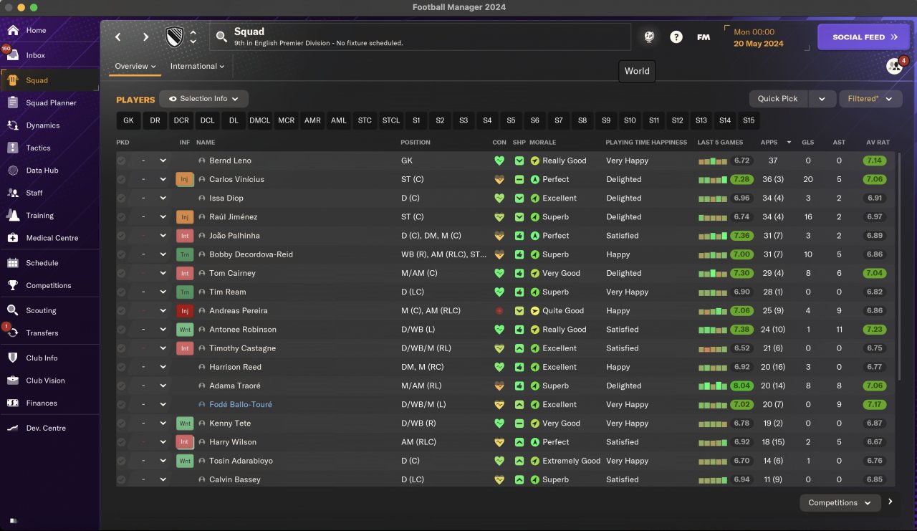917x531 pixels.
Task: Open the club switcher up-down chevrons
Action: click(193, 37)
